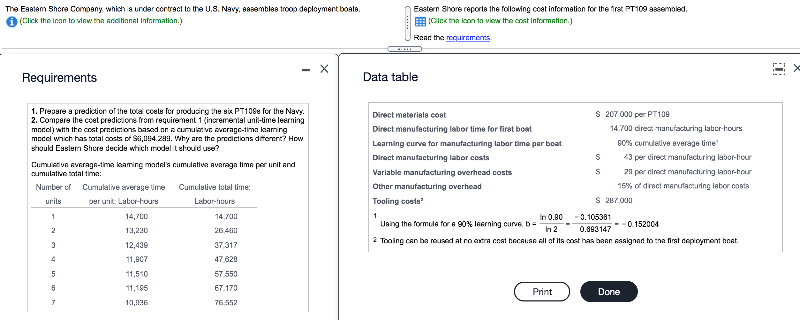Select the 14,700 direct manufacturing labor-hours value

click(x=676, y=128)
